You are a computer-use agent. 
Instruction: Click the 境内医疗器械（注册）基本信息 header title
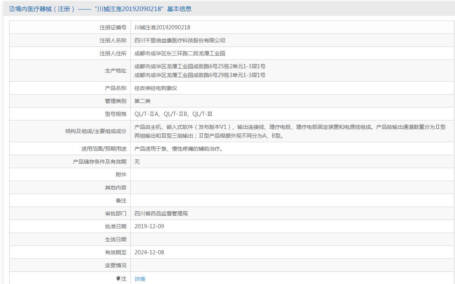[103, 9]
